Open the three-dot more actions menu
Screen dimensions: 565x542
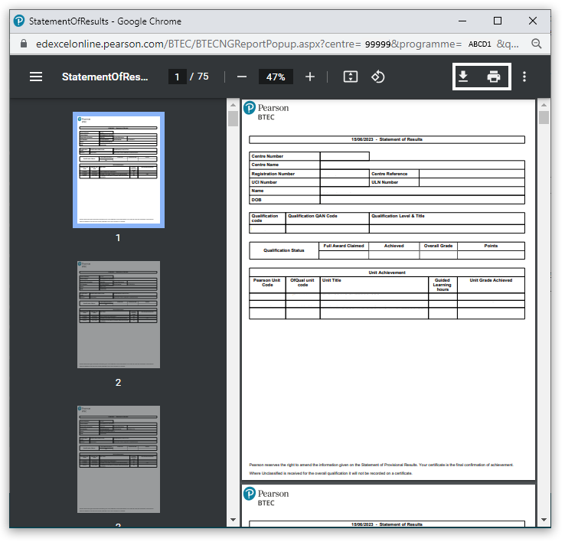pos(524,77)
